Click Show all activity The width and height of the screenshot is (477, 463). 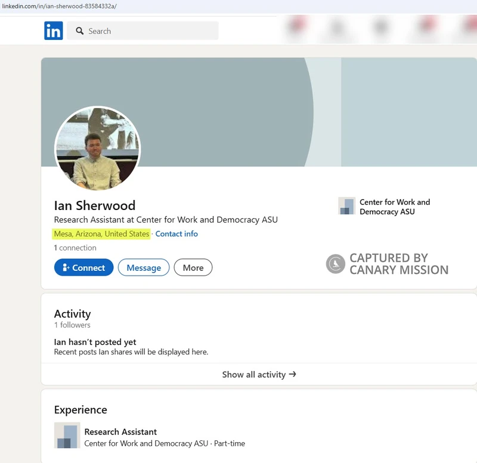tap(259, 375)
